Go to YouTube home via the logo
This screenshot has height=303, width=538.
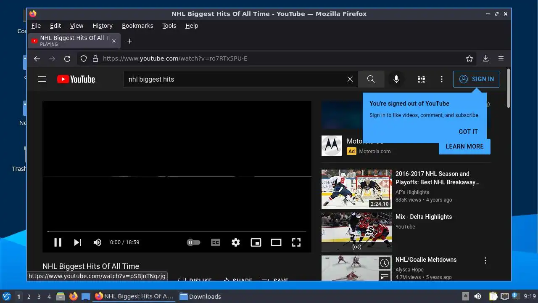coord(76,79)
